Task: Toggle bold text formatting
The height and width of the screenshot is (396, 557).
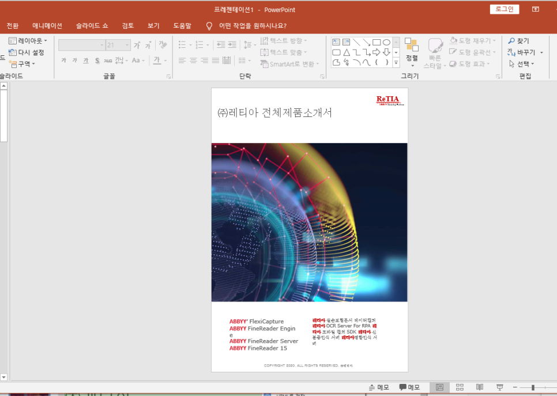Action: (63, 61)
